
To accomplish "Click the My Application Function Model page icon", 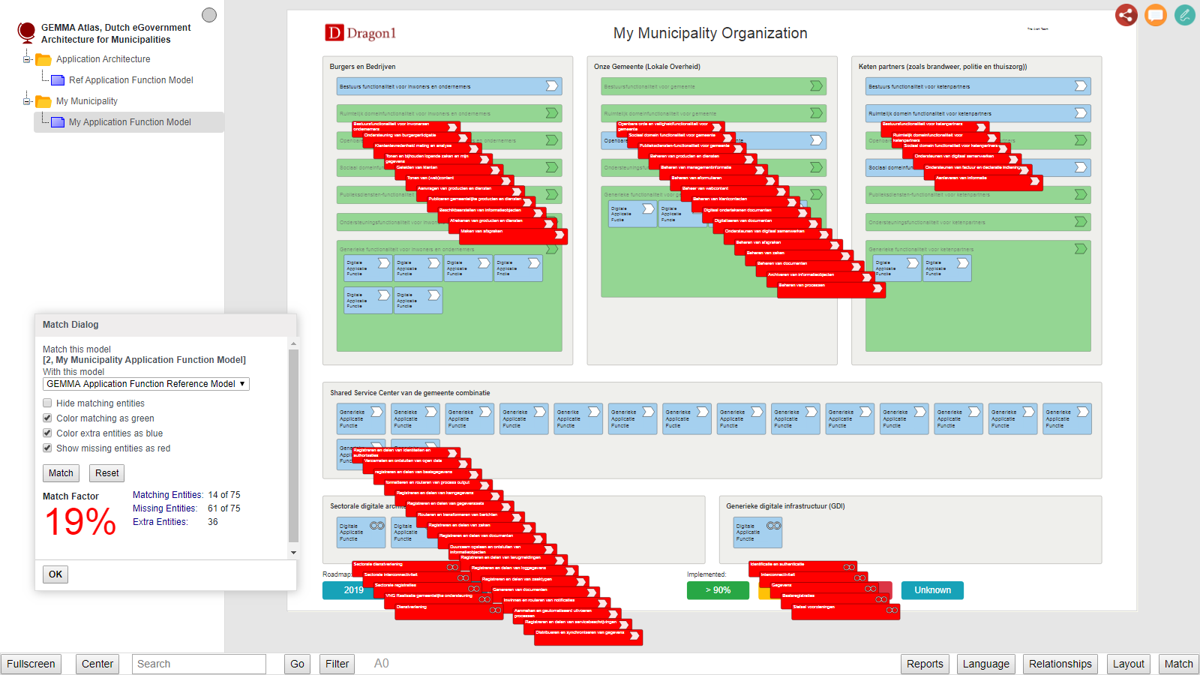I will click(58, 122).
